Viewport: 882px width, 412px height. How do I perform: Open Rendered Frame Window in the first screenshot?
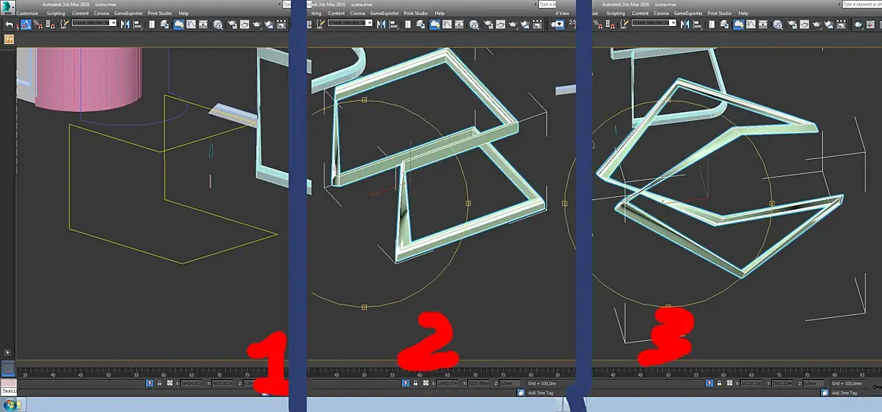click(244, 24)
